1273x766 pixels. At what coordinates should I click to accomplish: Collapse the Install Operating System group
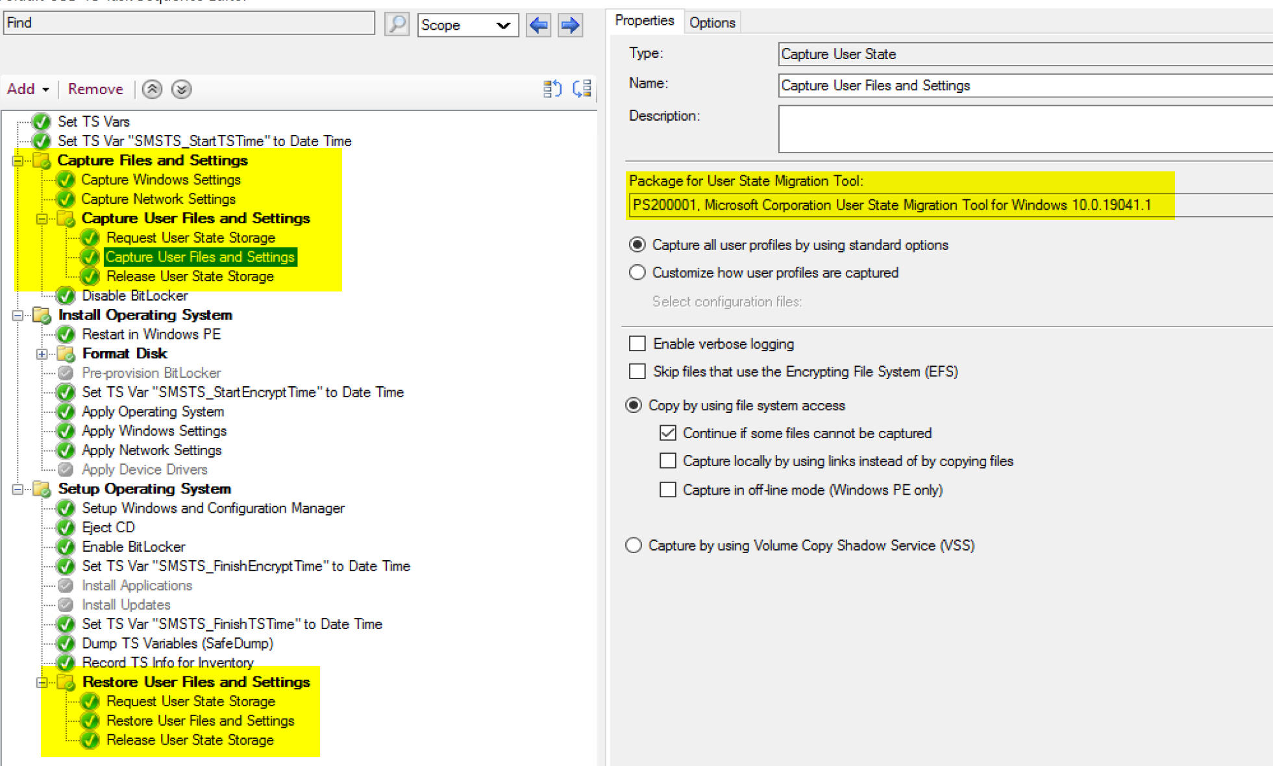pos(18,315)
